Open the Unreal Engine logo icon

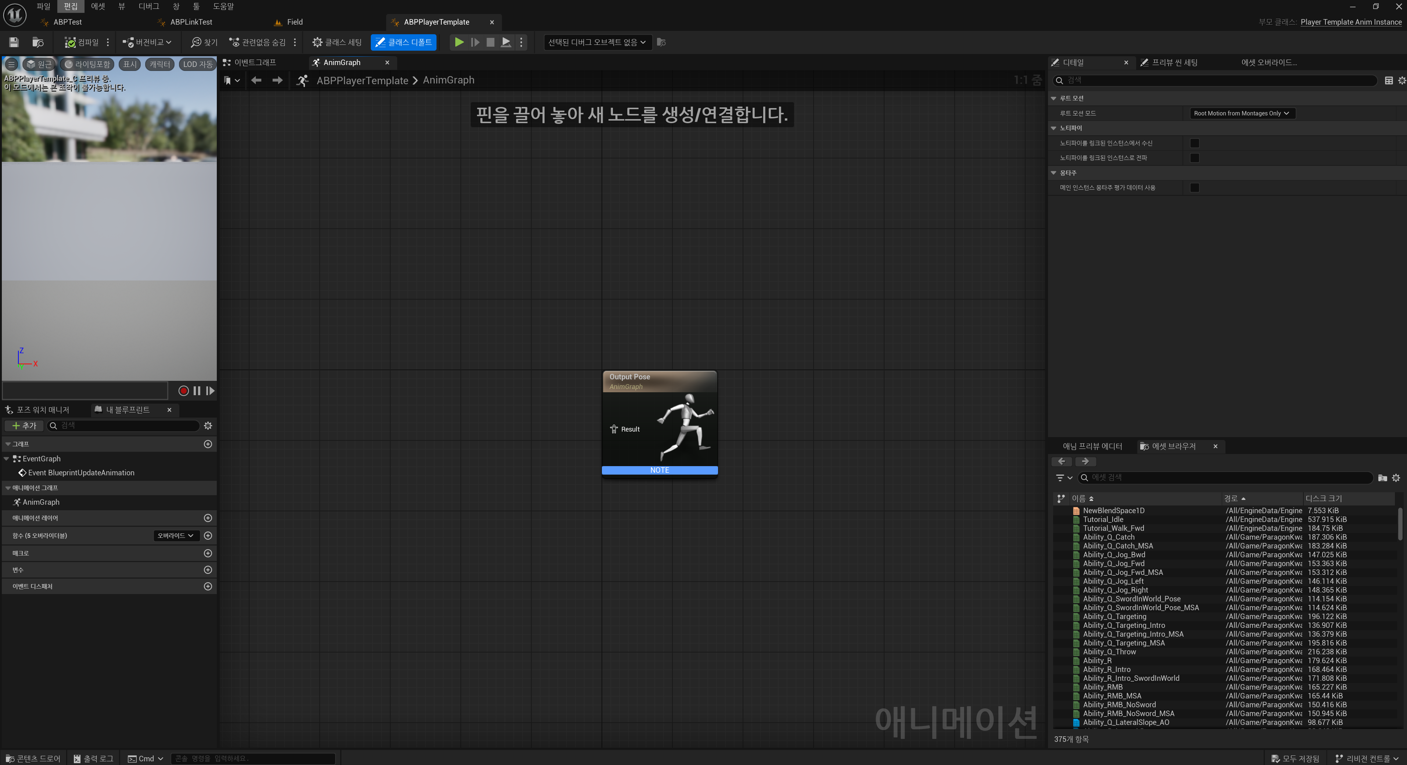click(x=15, y=15)
